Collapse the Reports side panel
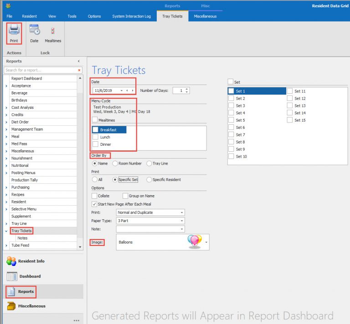This screenshot has height=324, width=350. coord(78,61)
